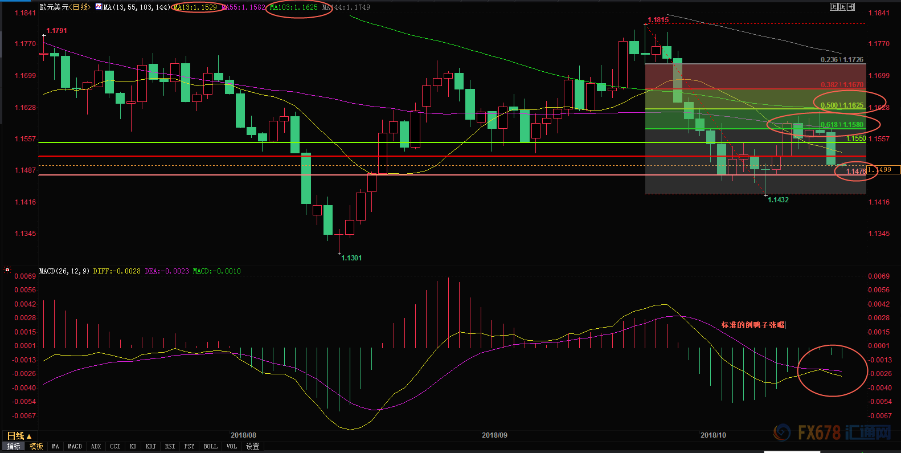Image resolution: width=901 pixels, height=453 pixels.
Task: Select the MA indicator button
Action: (55, 446)
